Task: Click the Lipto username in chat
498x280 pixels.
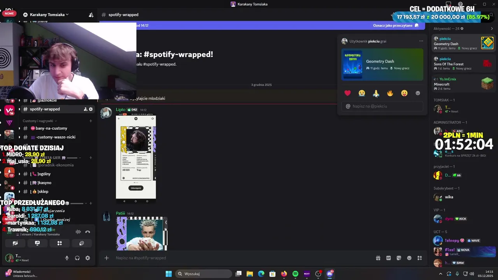Action: pyautogui.click(x=121, y=110)
